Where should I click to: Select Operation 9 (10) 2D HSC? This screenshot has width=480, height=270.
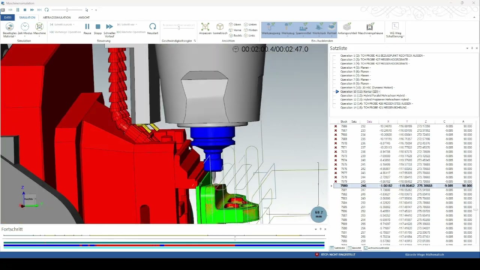[x=367, y=88]
